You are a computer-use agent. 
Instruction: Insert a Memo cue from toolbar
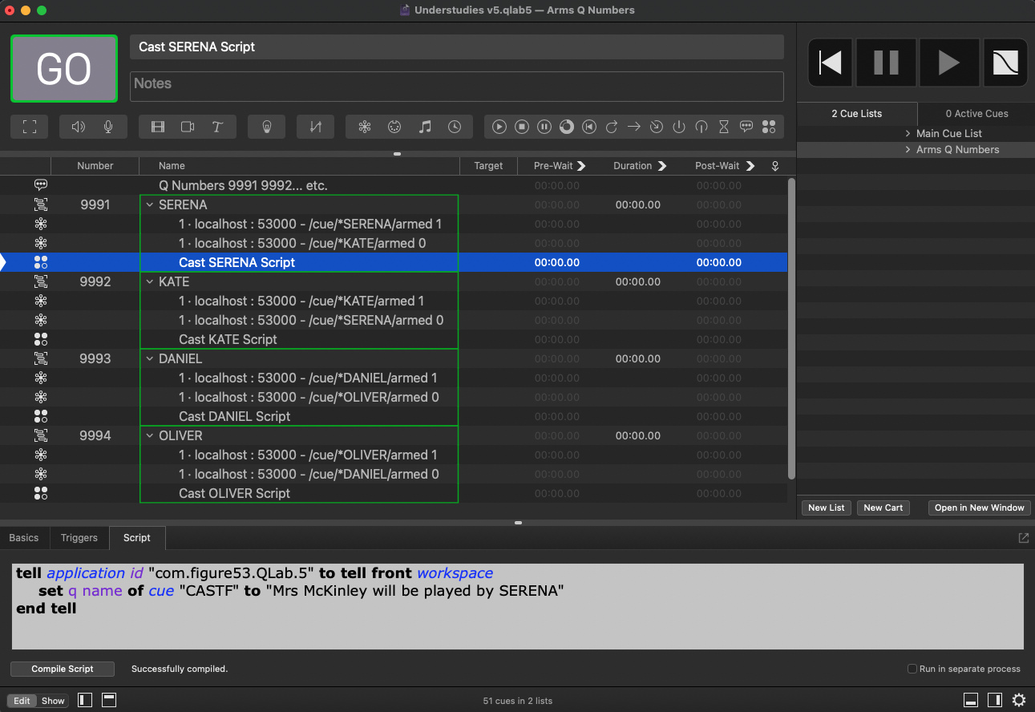(746, 127)
